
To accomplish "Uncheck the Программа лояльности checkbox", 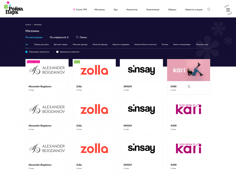I will tap(26, 52).
